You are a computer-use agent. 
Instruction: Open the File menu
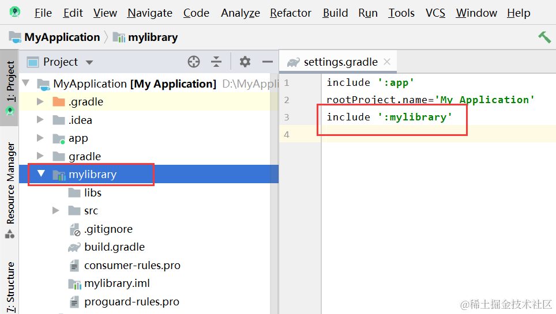(x=43, y=13)
